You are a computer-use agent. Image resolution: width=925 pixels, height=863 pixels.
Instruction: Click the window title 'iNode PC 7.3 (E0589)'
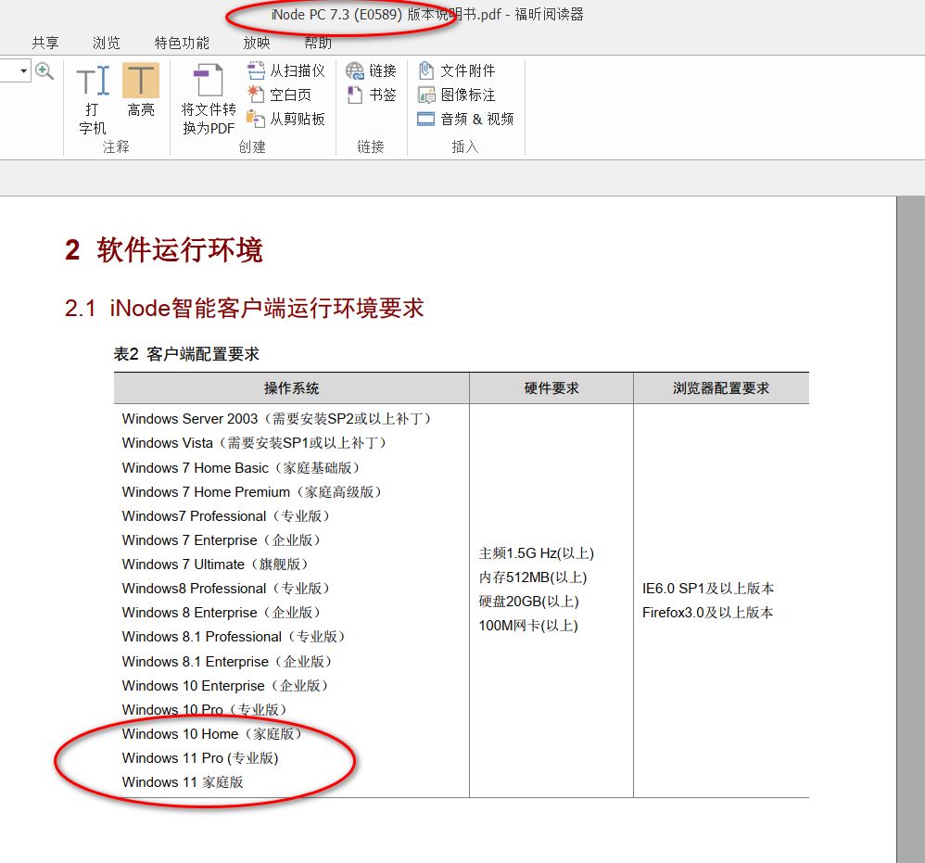coord(336,15)
